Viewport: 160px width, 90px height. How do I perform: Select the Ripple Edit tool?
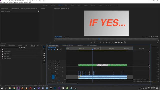tap(44, 51)
